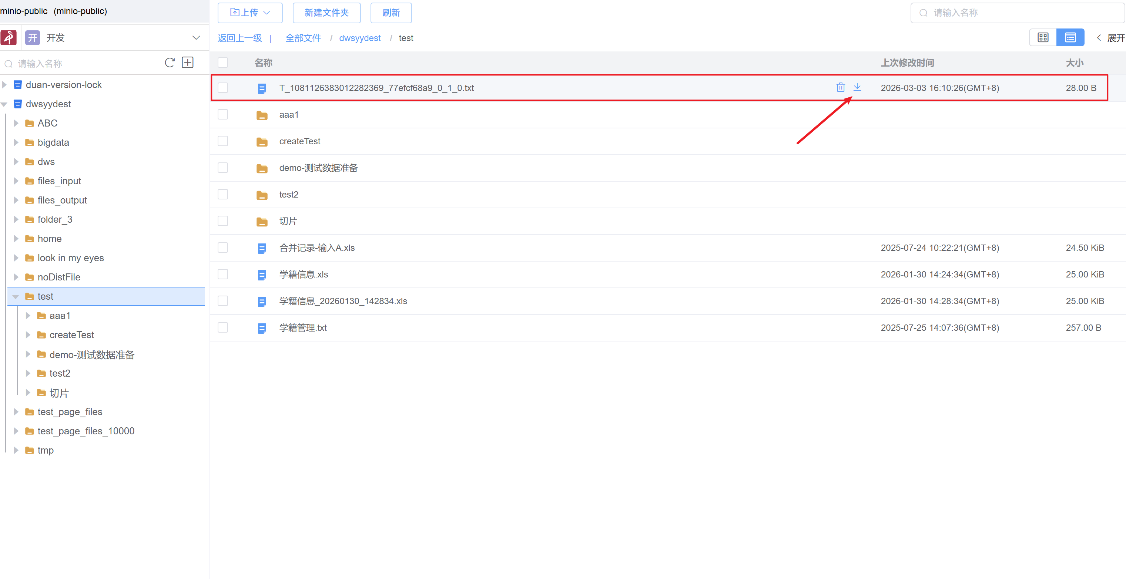Screen dimensions: 1126x579
Task: Click the add bucket plus icon
Action: click(x=188, y=63)
